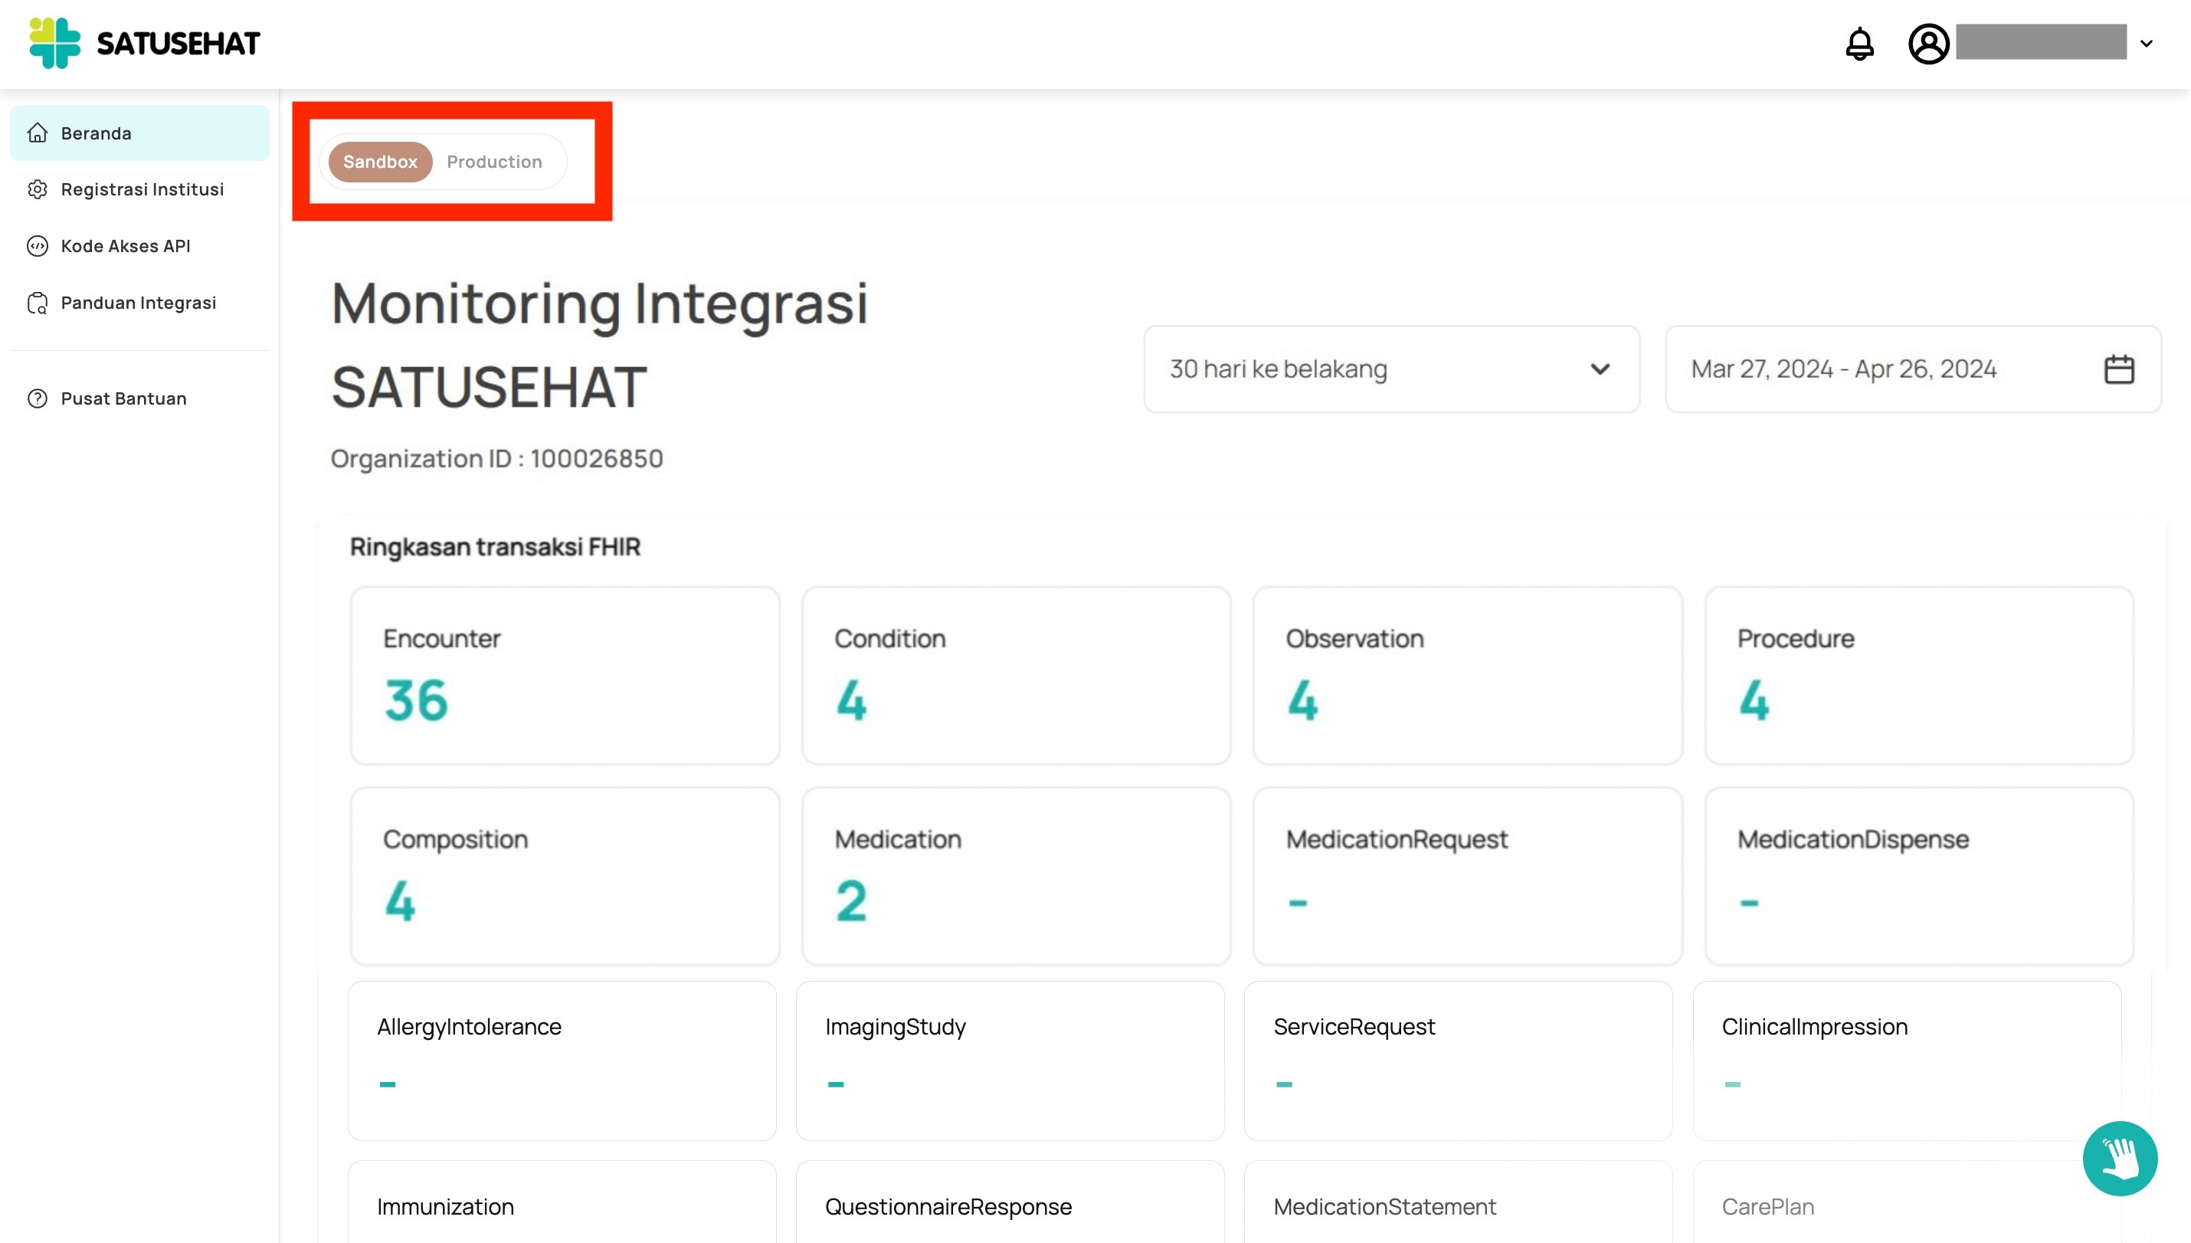Open the Composition card
Viewport: 2191px width, 1243px height.
(x=565, y=876)
